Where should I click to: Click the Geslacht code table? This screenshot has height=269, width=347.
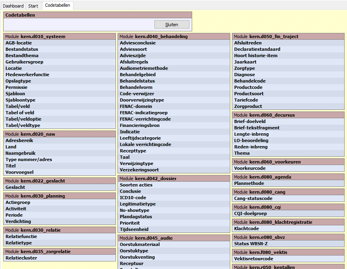pyautogui.click(x=15, y=187)
